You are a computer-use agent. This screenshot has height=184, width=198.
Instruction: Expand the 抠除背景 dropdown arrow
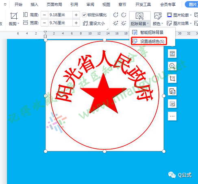coord(148,24)
